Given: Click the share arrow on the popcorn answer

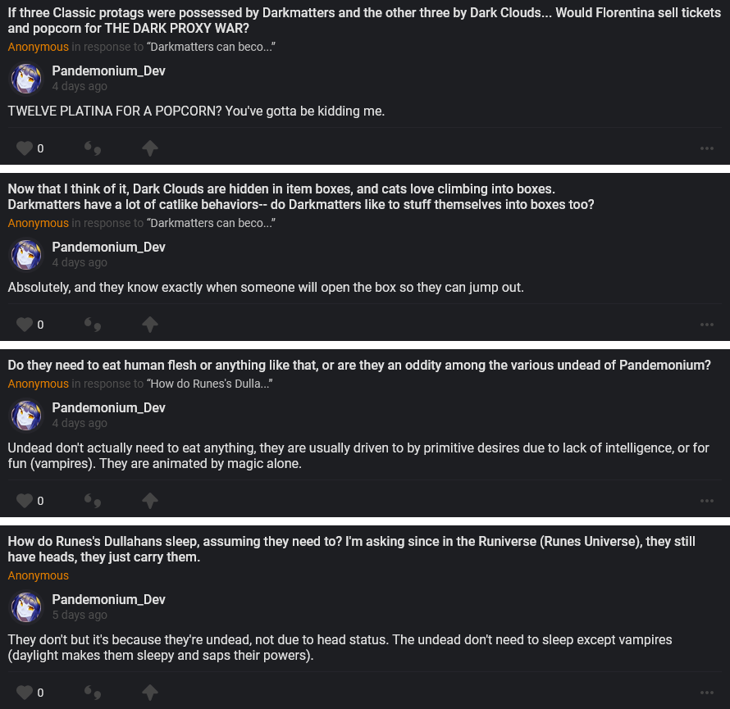Looking at the screenshot, I should click(149, 148).
